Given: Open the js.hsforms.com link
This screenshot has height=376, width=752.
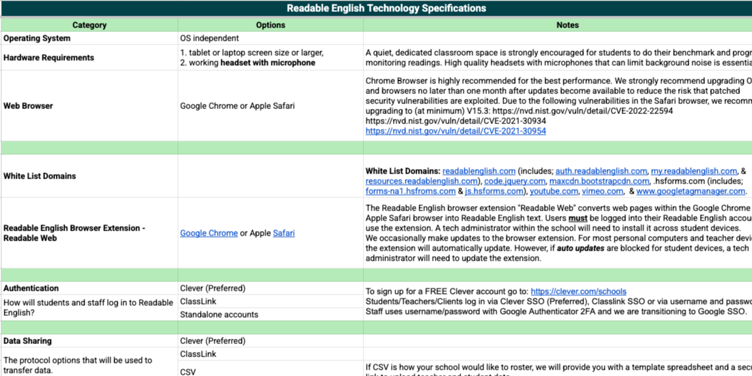Looking at the screenshot, I should (495, 191).
